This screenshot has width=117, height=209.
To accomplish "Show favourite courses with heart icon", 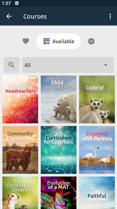I will click(x=26, y=41).
